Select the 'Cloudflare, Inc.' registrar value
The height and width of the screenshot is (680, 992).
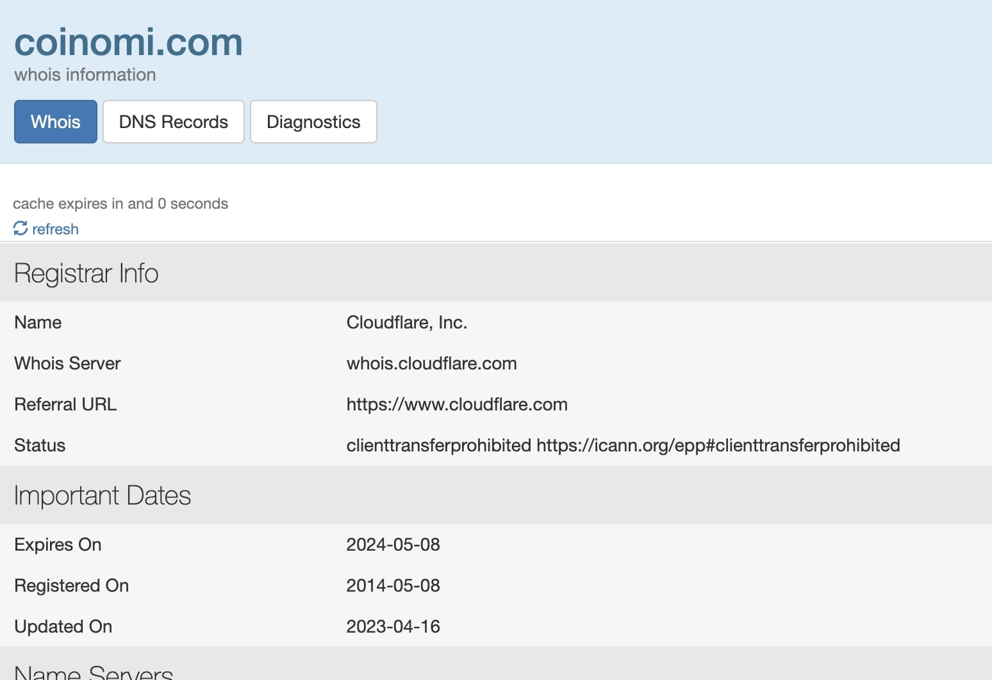click(407, 323)
